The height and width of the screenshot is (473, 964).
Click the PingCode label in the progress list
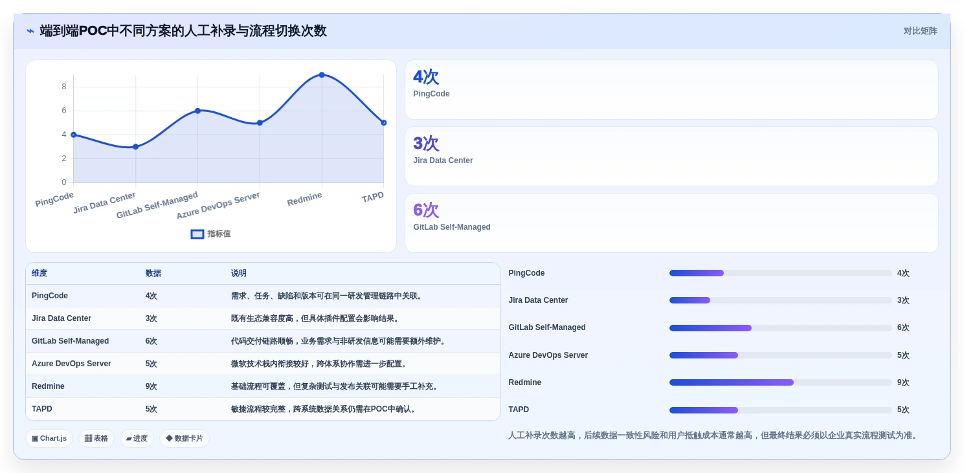[526, 273]
